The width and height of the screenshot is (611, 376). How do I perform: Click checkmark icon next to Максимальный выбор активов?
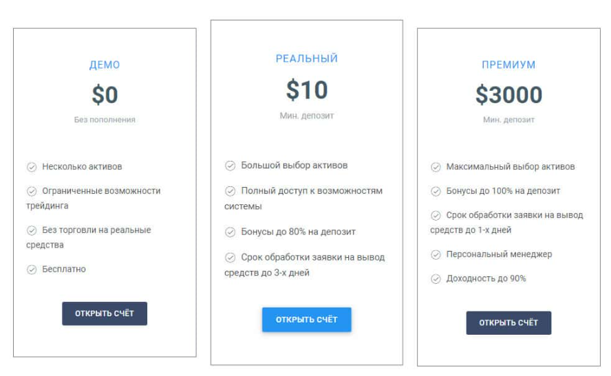pos(436,166)
